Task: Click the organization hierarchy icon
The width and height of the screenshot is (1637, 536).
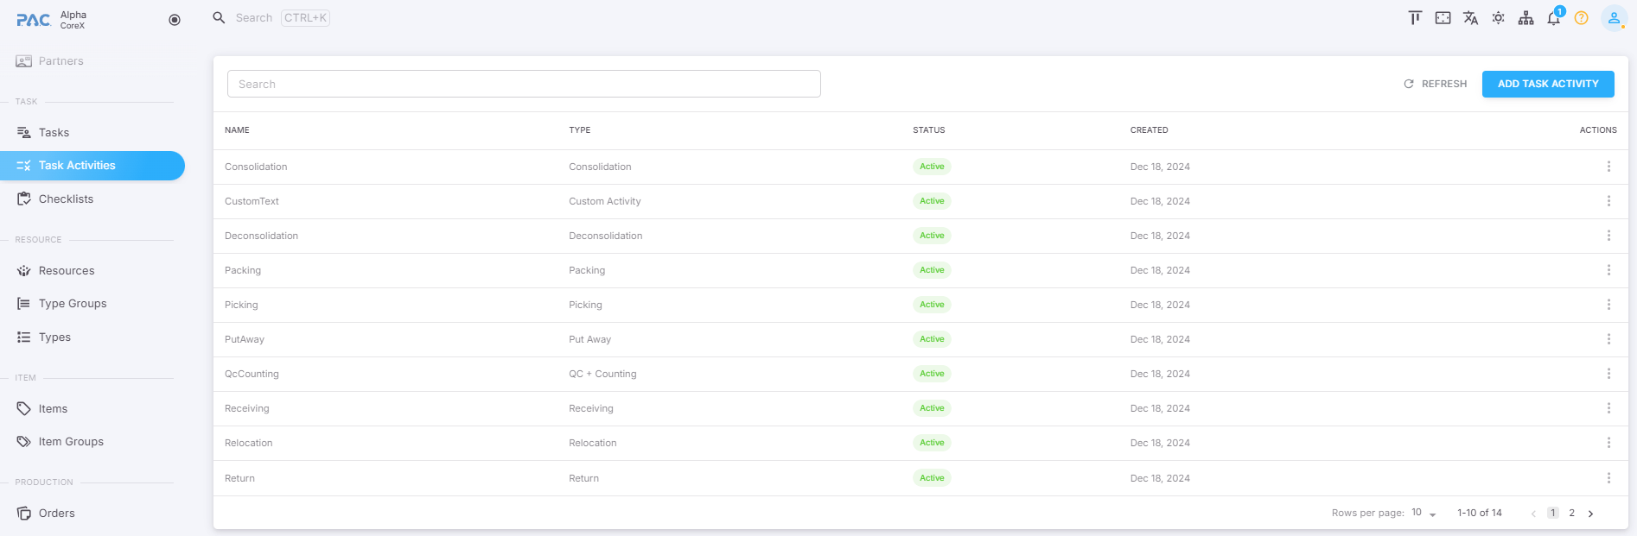Action: tap(1526, 18)
